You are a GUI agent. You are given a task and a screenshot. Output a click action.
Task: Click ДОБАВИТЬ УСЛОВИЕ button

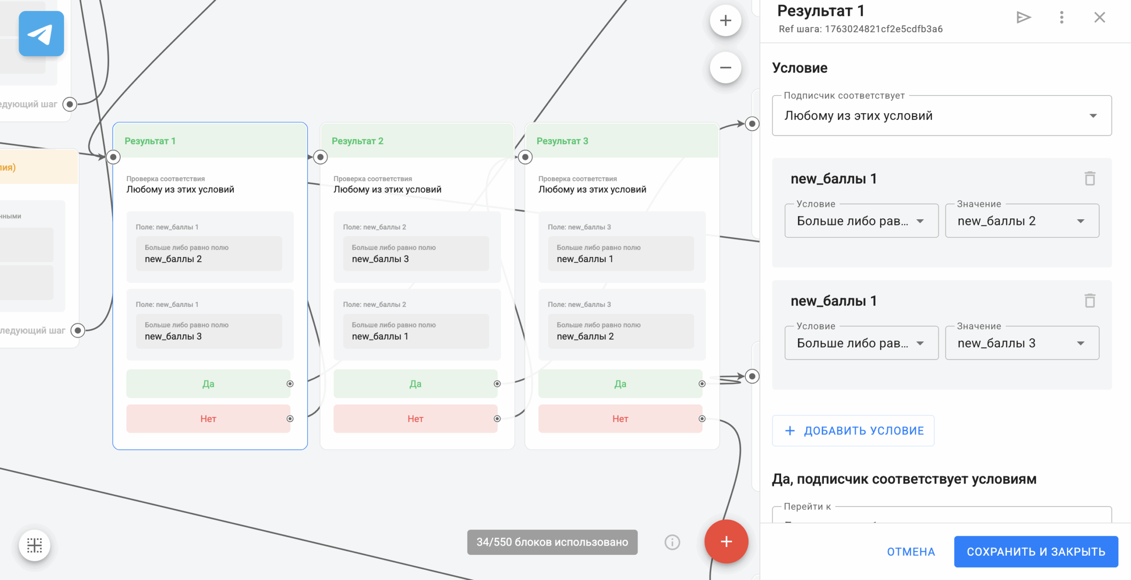point(853,431)
